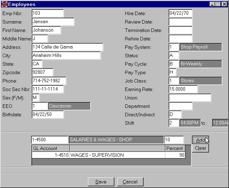Click the GL account entry field 1-4500
Viewport: 229px width, 188px height.
tap(50, 140)
